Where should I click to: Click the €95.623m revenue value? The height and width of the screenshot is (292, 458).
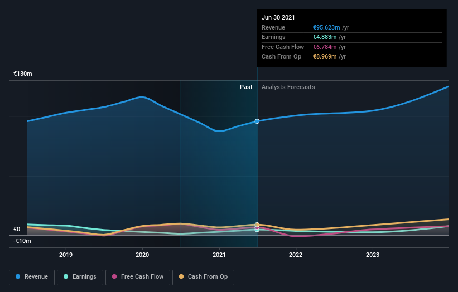pos(326,27)
